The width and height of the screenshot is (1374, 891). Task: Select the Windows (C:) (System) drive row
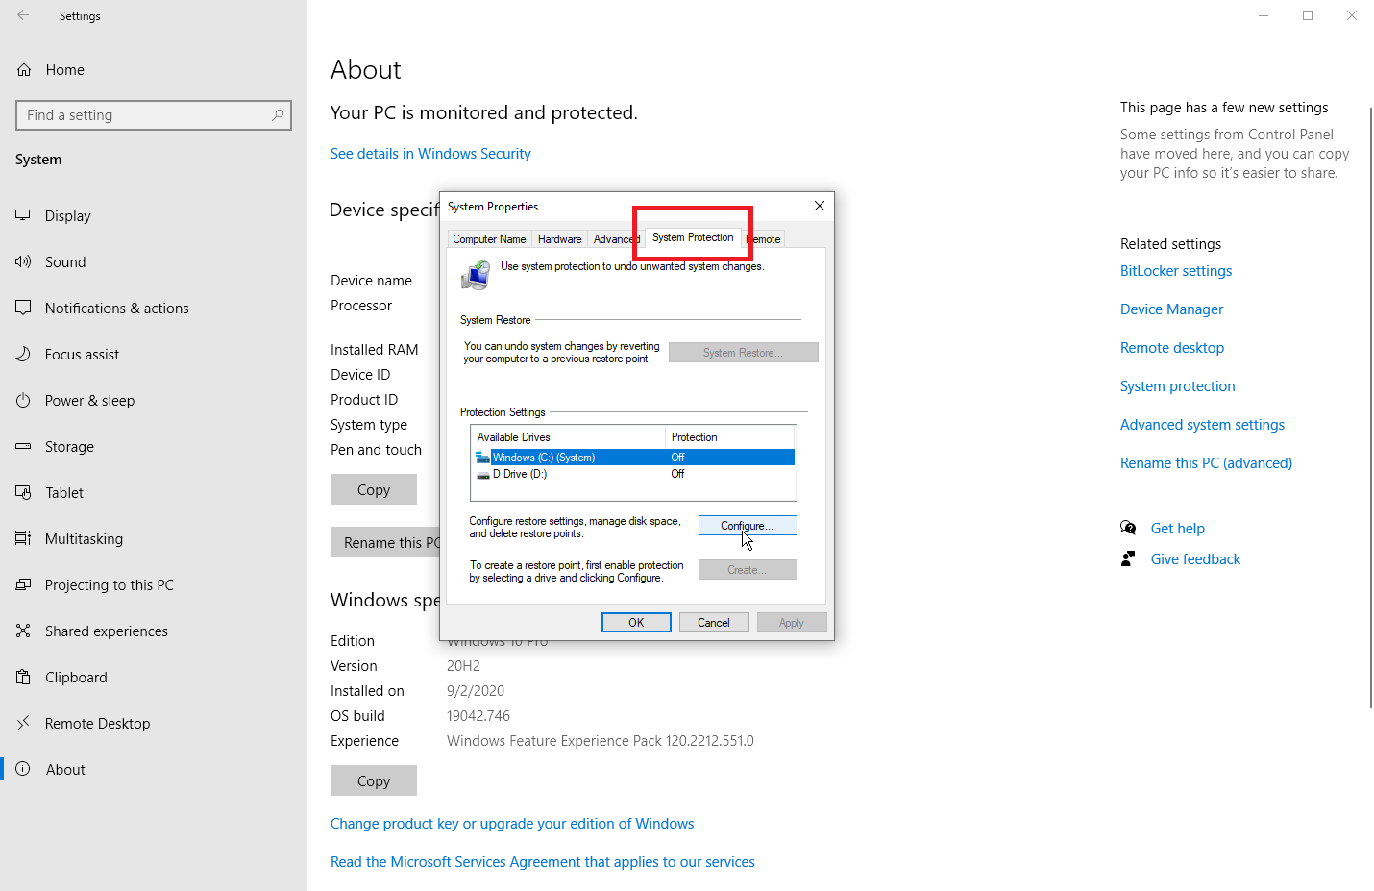[634, 458]
